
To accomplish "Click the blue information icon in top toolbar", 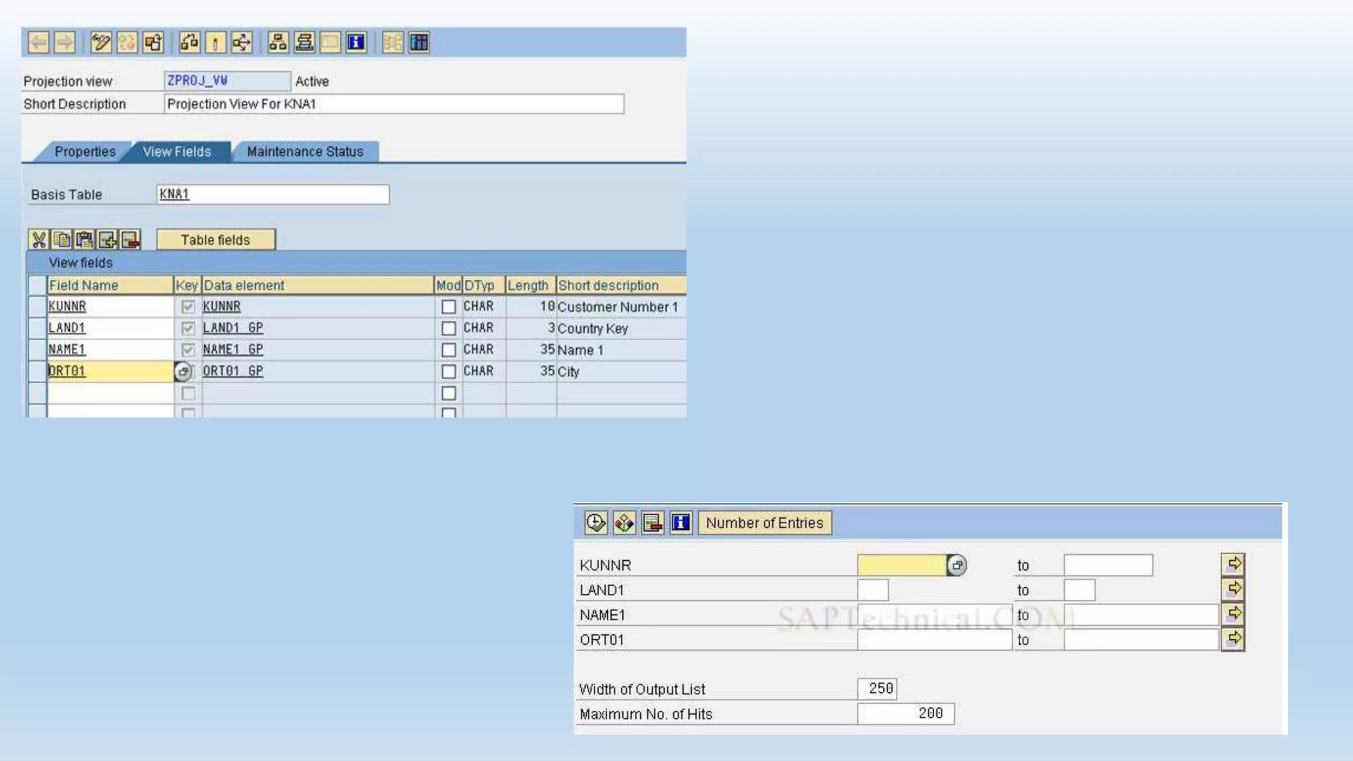I will pyautogui.click(x=356, y=43).
